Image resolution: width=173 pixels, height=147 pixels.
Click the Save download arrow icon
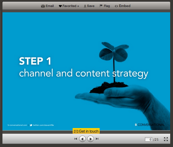(x=85, y=6)
